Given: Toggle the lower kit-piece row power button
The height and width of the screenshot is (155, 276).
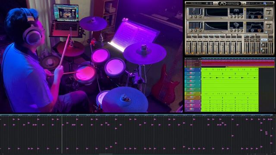Looking at the screenshot, I should [x=188, y=23].
